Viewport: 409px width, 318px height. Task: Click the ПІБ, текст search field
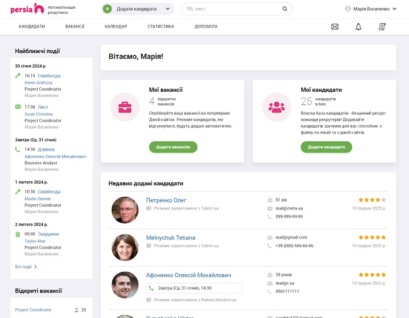[231, 9]
